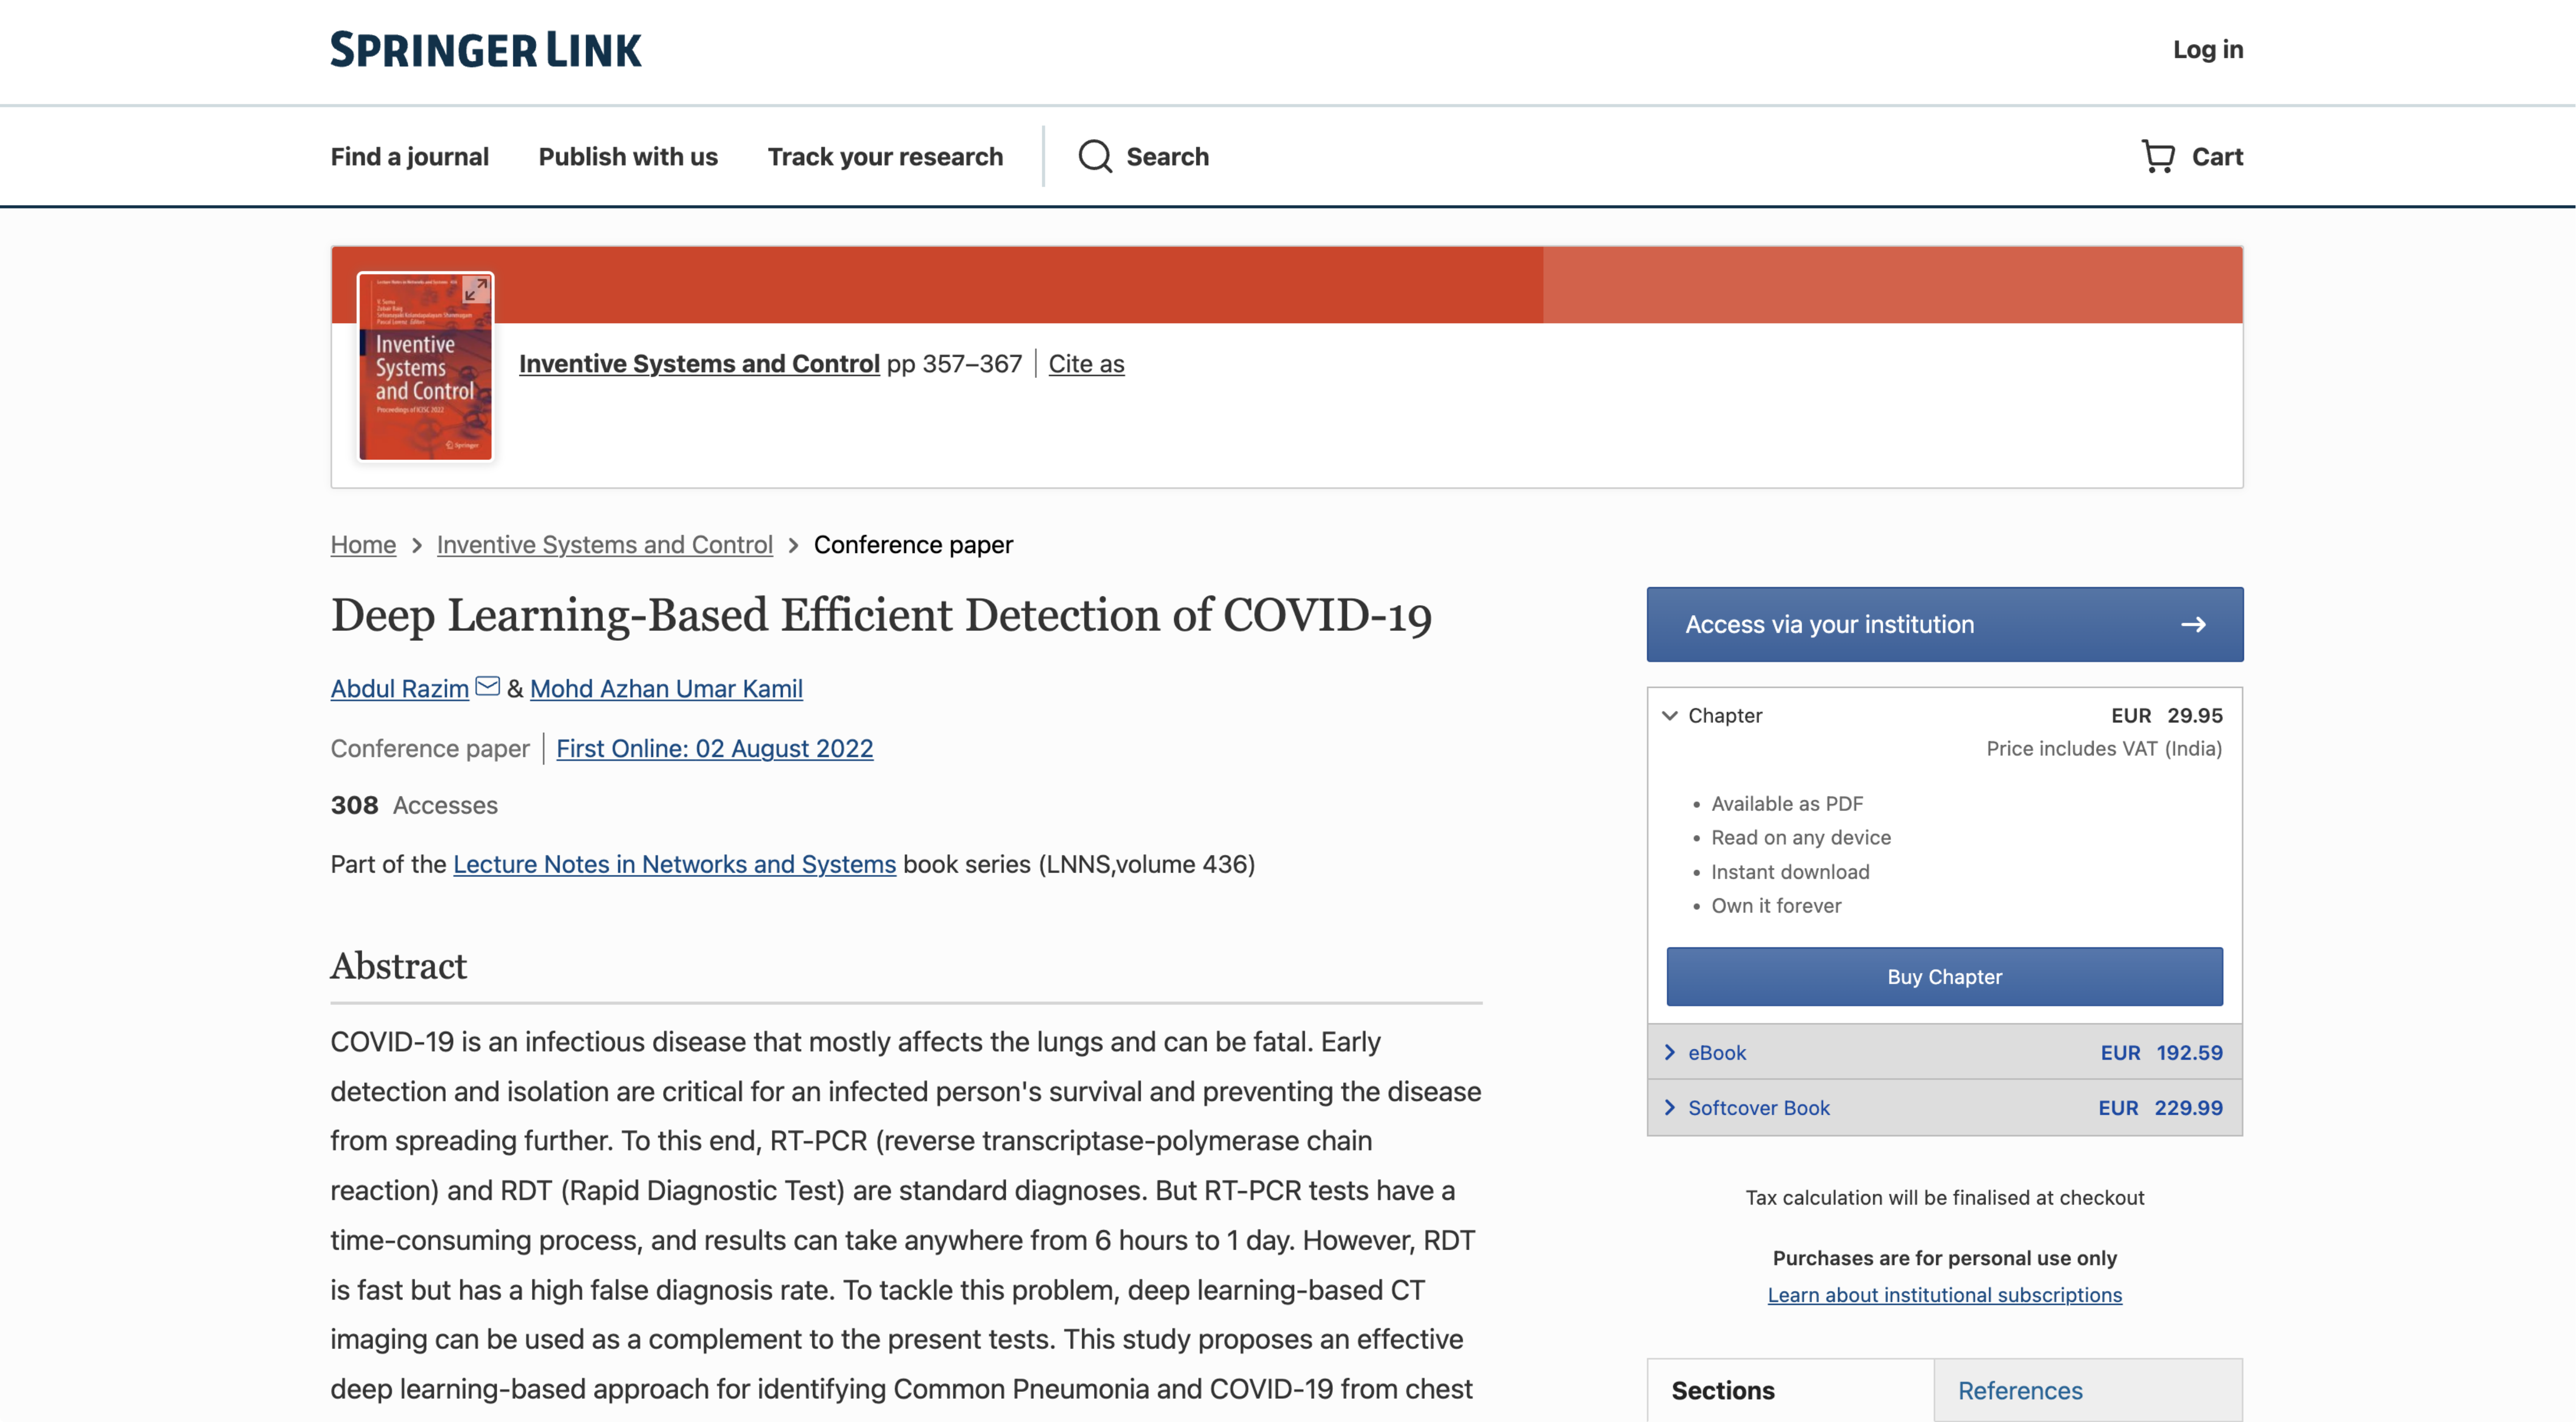
Task: Go to Home in breadcrumb
Action: tap(363, 545)
